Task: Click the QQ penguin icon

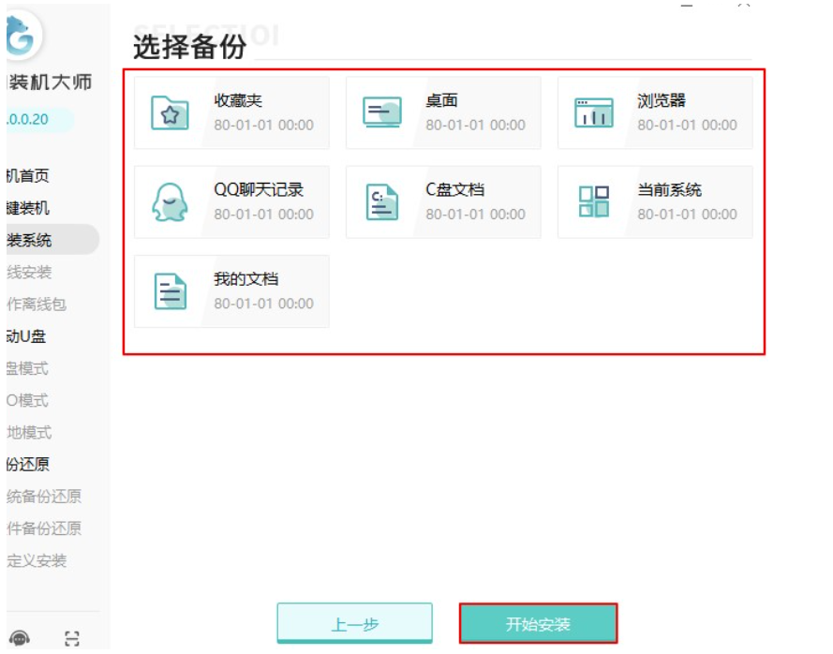Action: coord(170,201)
